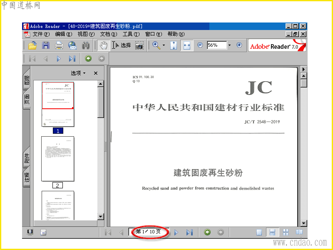Open the 文件 menu
Viewport: 333px width, 250px height.
[x=41, y=34]
